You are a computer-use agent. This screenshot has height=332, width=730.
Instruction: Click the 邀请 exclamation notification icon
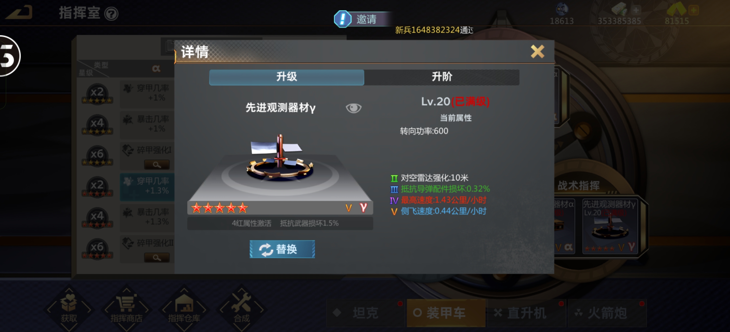point(343,19)
